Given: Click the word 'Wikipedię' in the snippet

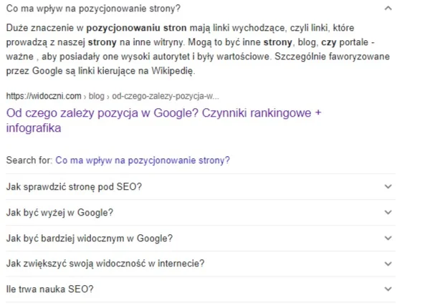Looking at the screenshot, I should pos(172,71).
